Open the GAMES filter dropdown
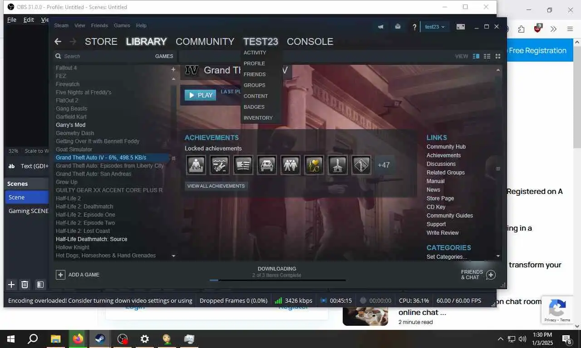The image size is (581, 348). click(164, 56)
